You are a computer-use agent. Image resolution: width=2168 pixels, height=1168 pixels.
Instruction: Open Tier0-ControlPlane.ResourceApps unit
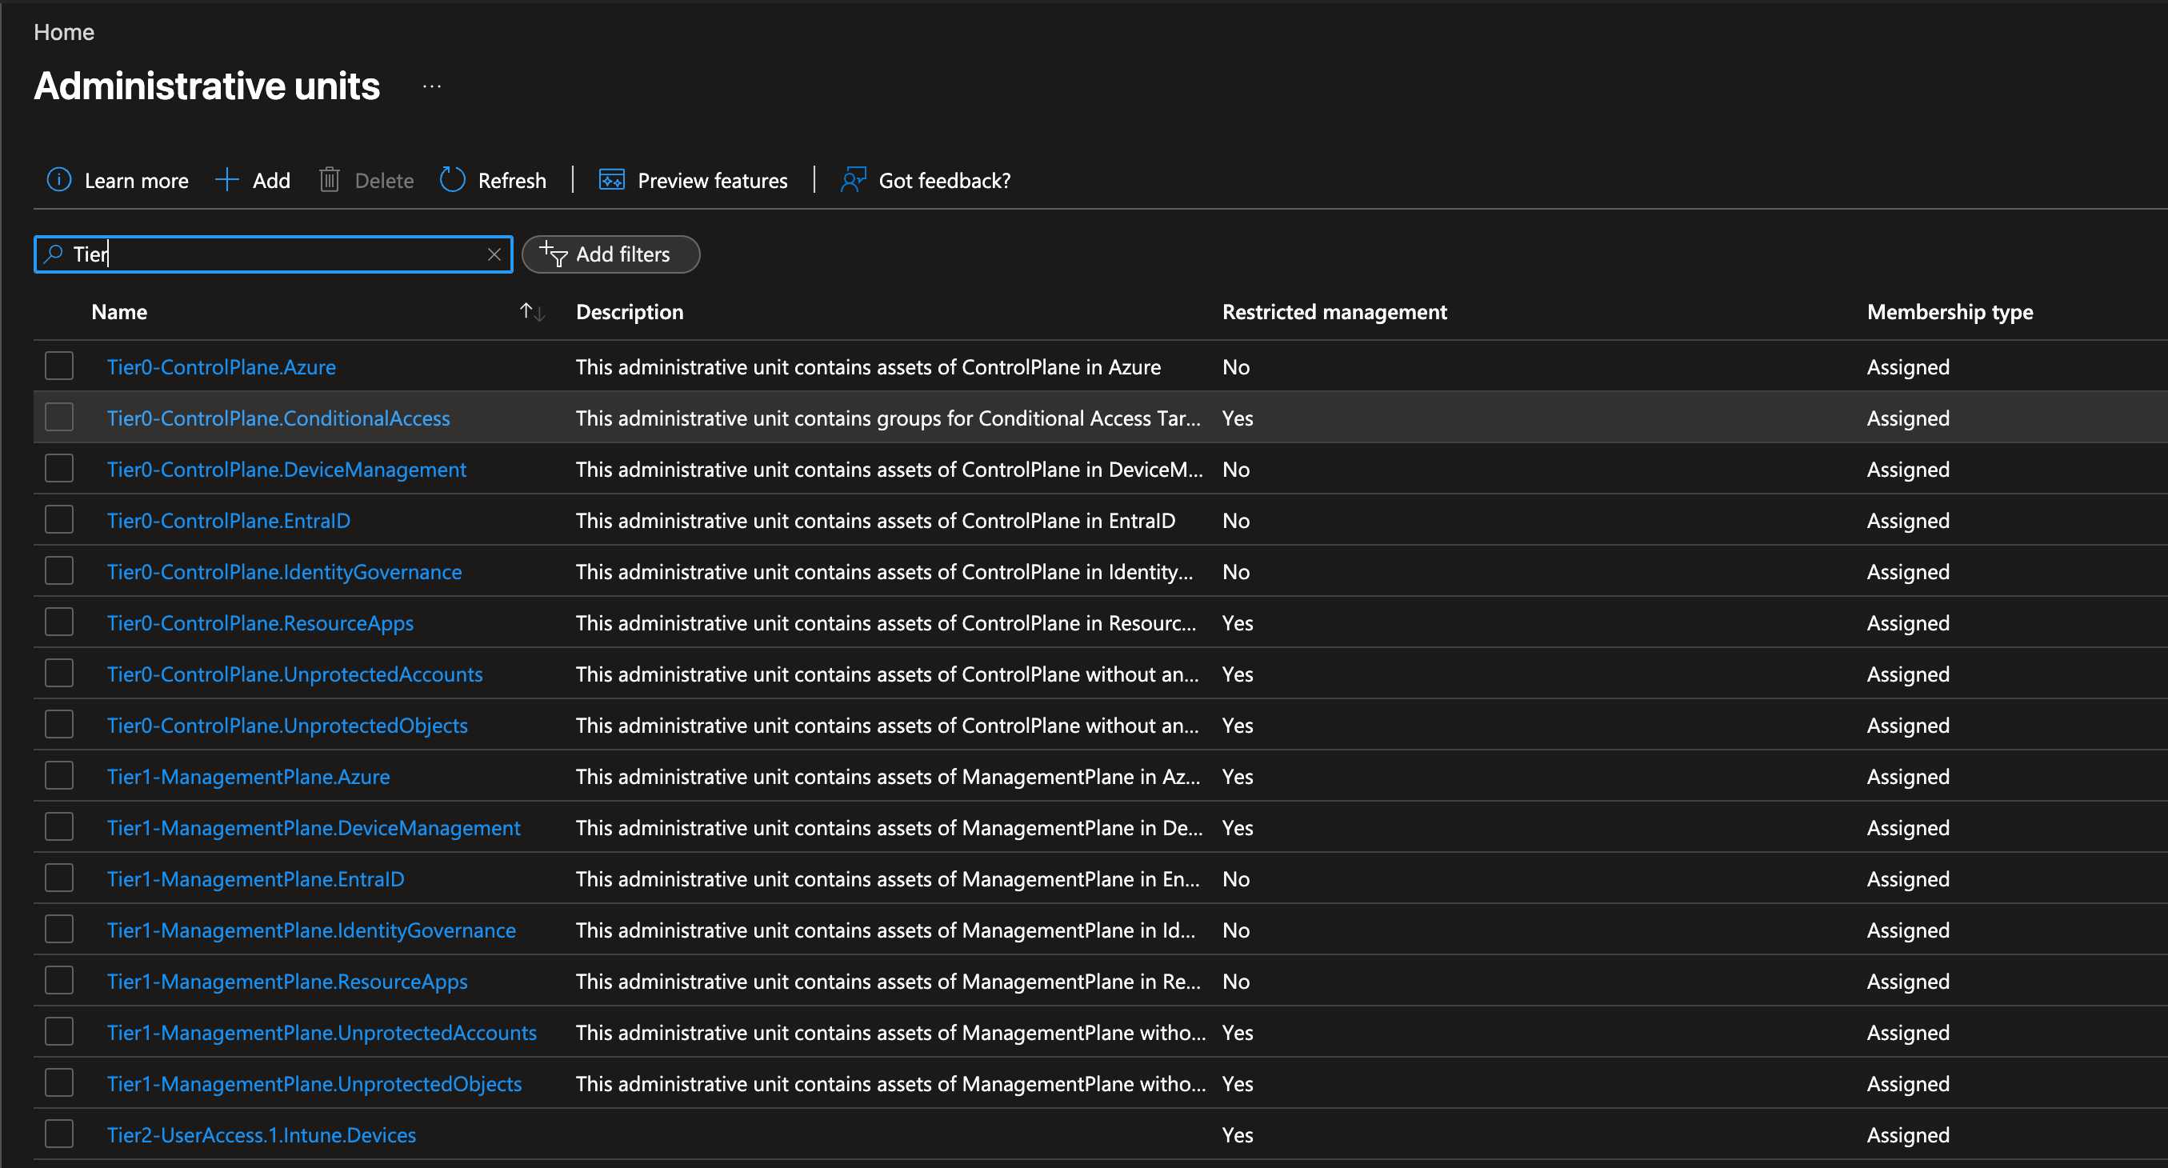tap(260, 623)
